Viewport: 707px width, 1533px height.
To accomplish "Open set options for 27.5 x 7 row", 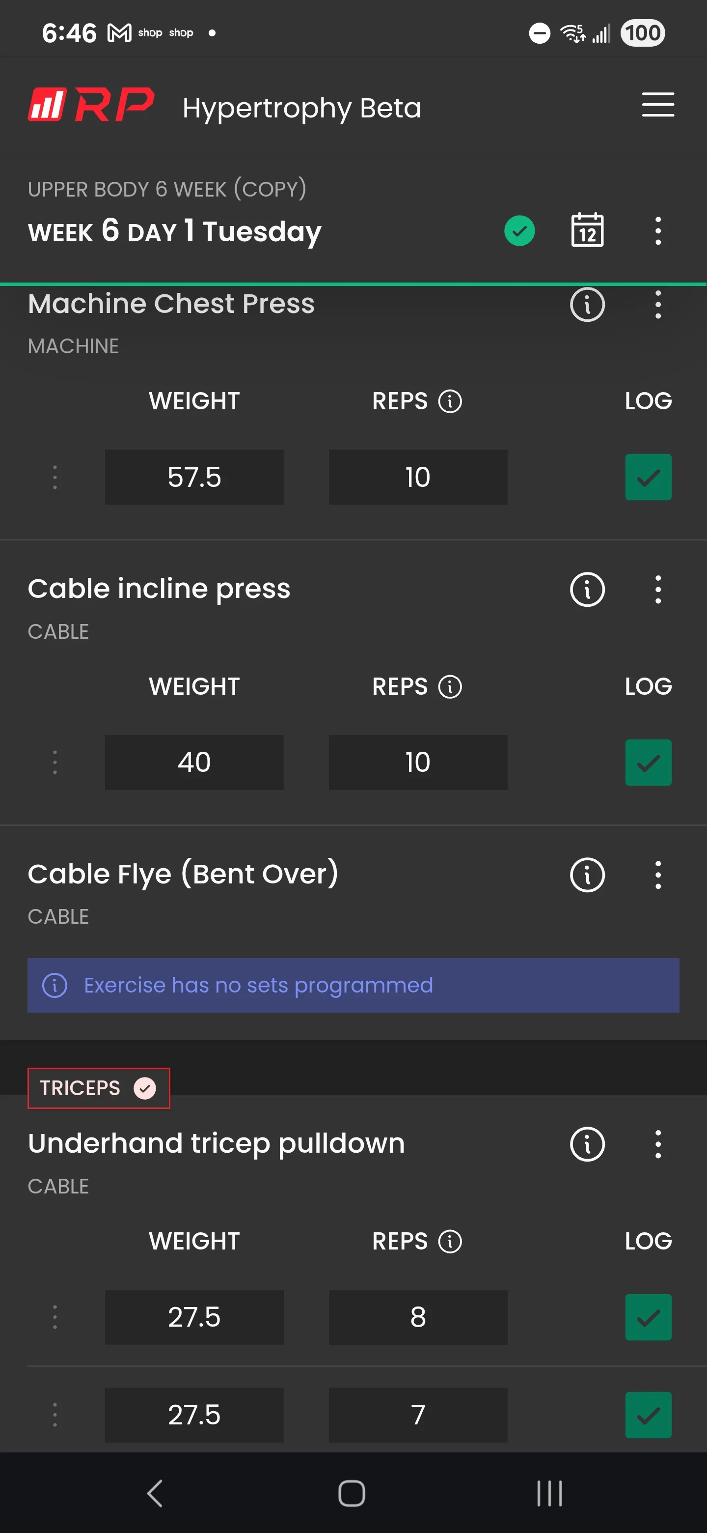I will click(54, 1415).
